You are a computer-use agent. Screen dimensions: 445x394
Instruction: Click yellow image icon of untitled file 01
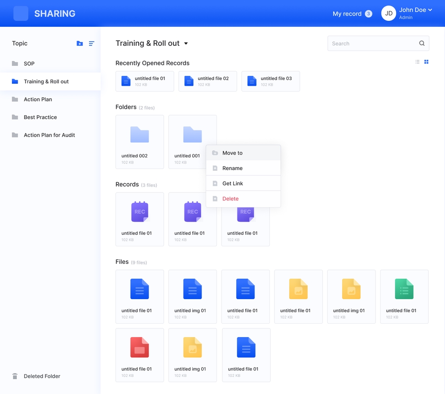(298, 289)
